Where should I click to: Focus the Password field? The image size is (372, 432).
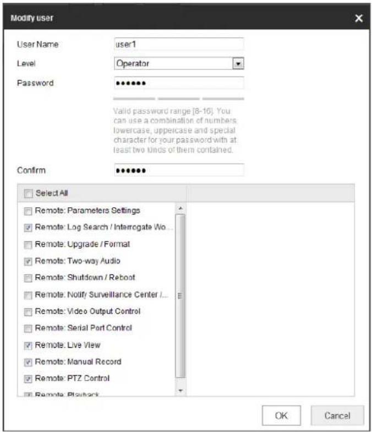point(179,83)
